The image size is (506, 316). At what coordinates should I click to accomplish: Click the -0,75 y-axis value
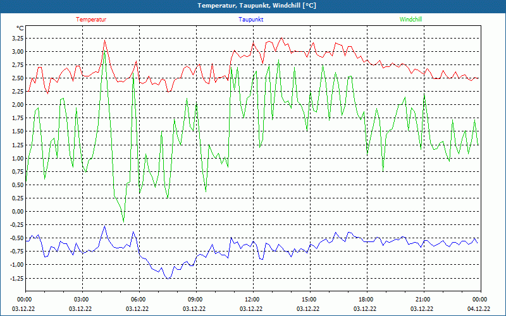coord(18,251)
